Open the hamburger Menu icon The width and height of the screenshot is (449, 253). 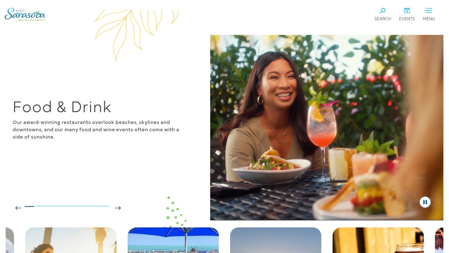(429, 11)
